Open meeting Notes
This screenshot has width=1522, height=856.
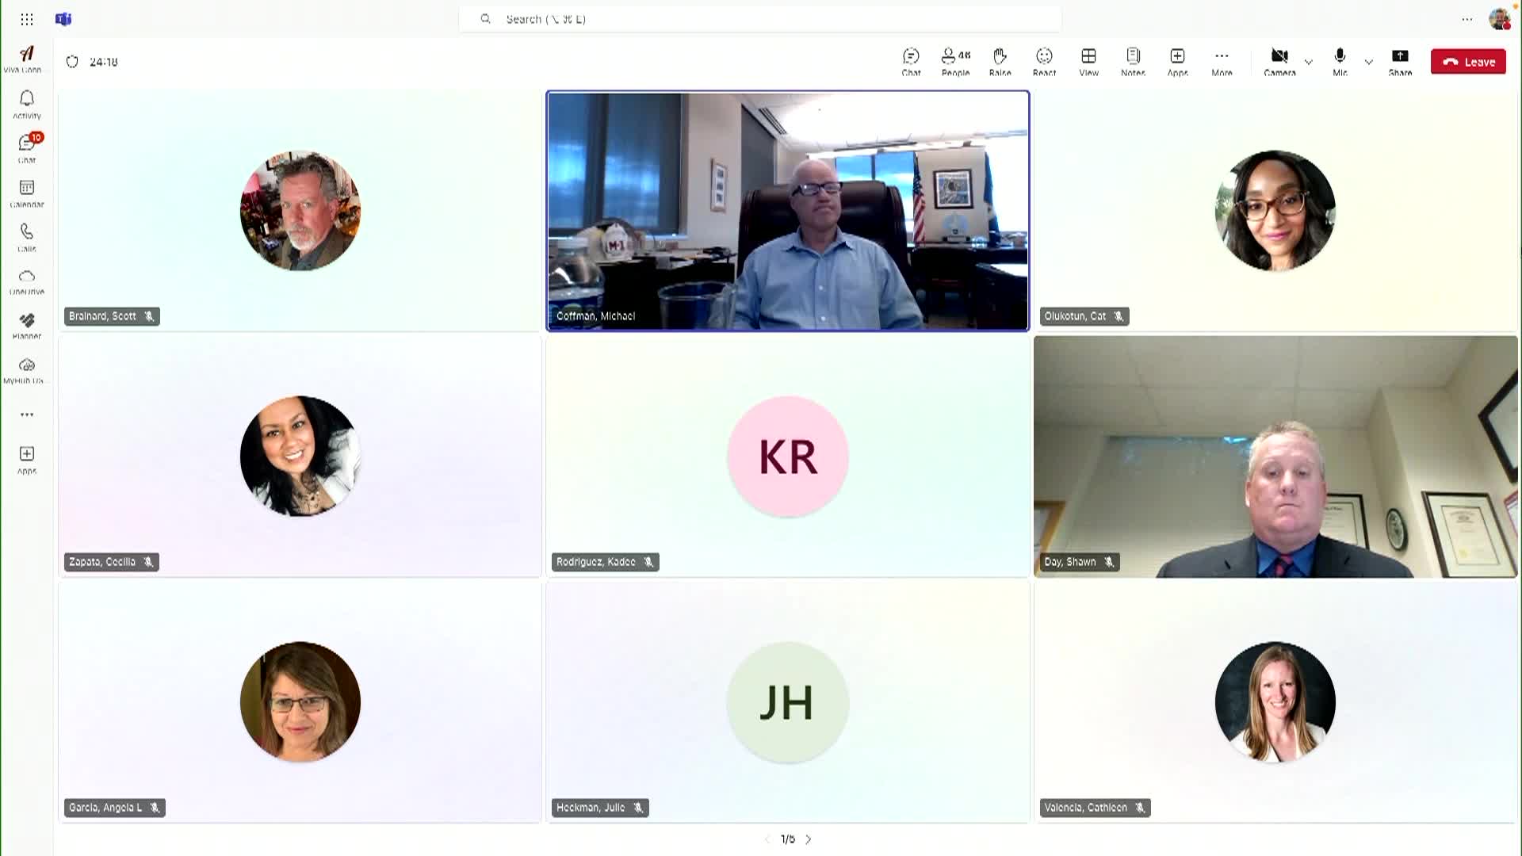pos(1133,62)
